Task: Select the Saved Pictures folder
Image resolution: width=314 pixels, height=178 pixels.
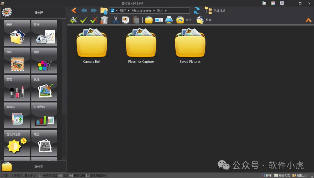Action: [190, 46]
